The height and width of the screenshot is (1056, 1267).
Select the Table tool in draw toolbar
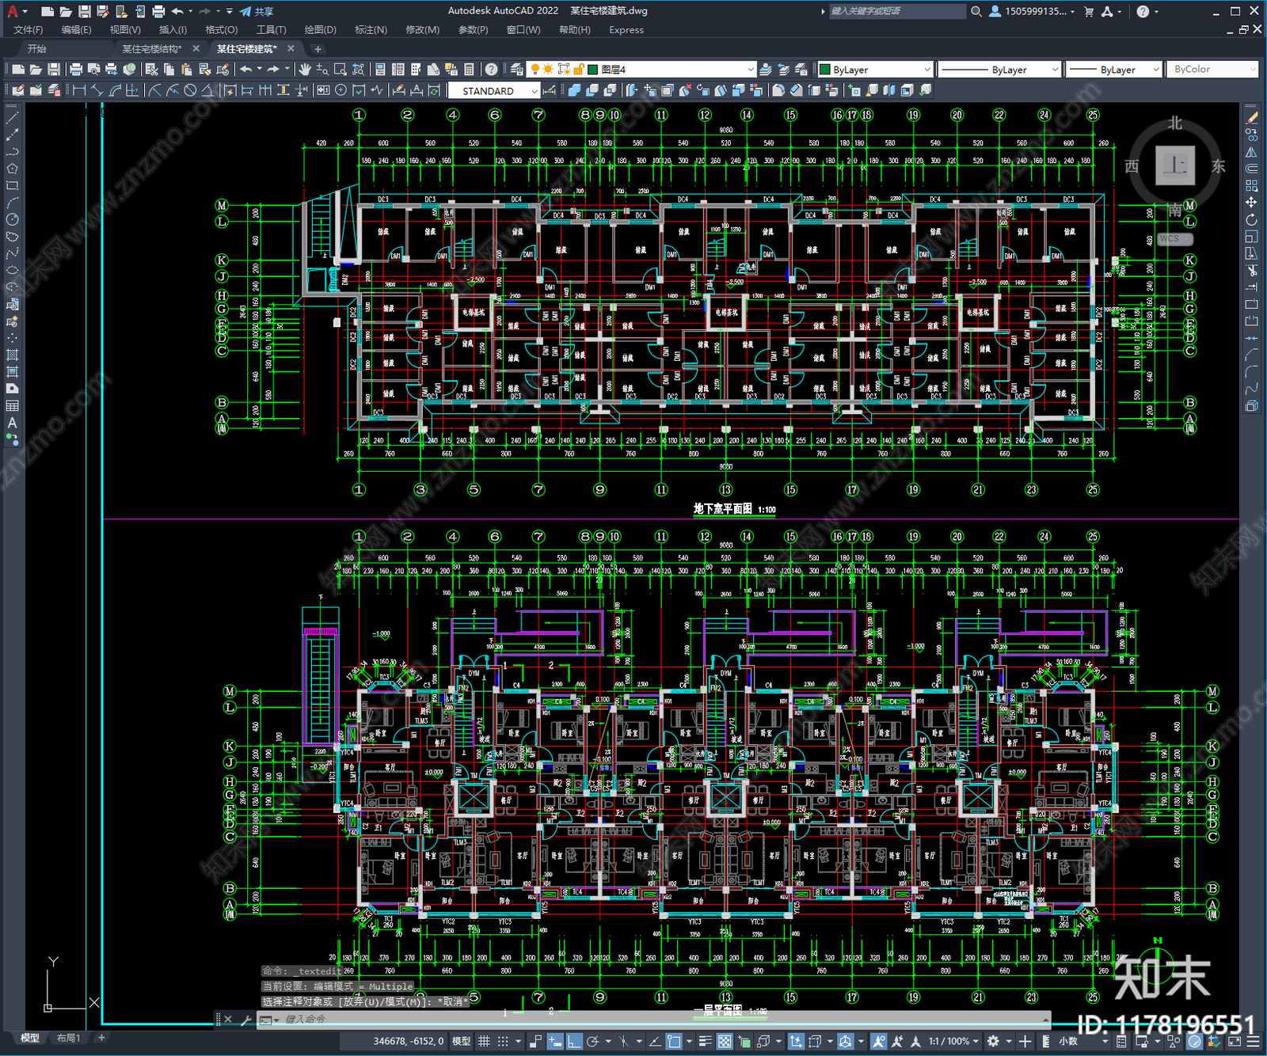coord(12,405)
